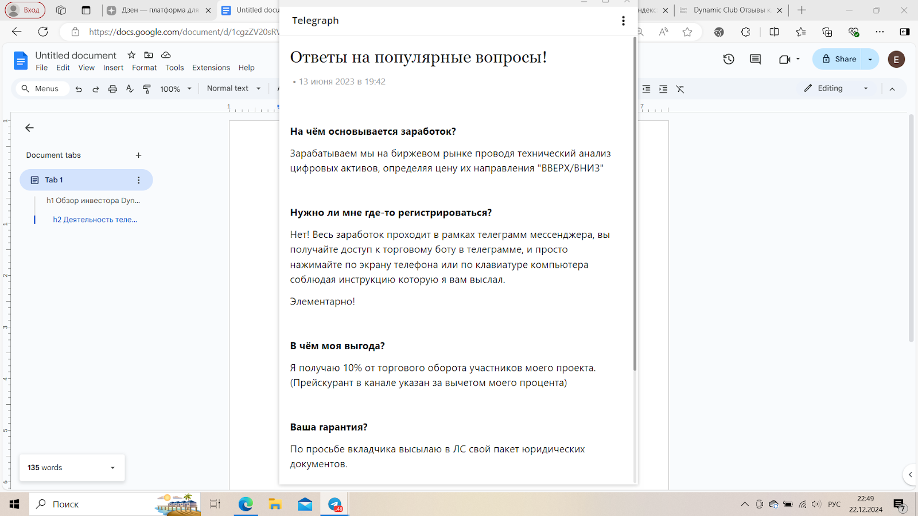Click the Google Docs home icon
The height and width of the screenshot is (516, 918).
(21, 60)
